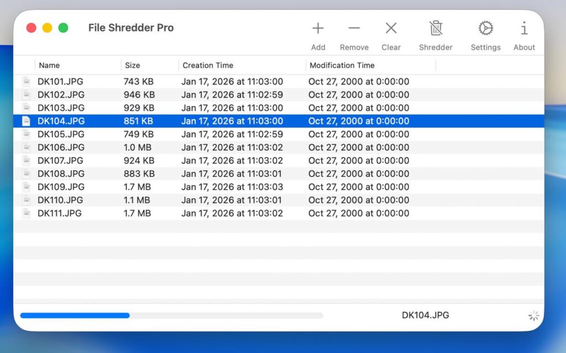Sort files by Creation Time header
Screen dimensions: 566x353
coord(208,65)
